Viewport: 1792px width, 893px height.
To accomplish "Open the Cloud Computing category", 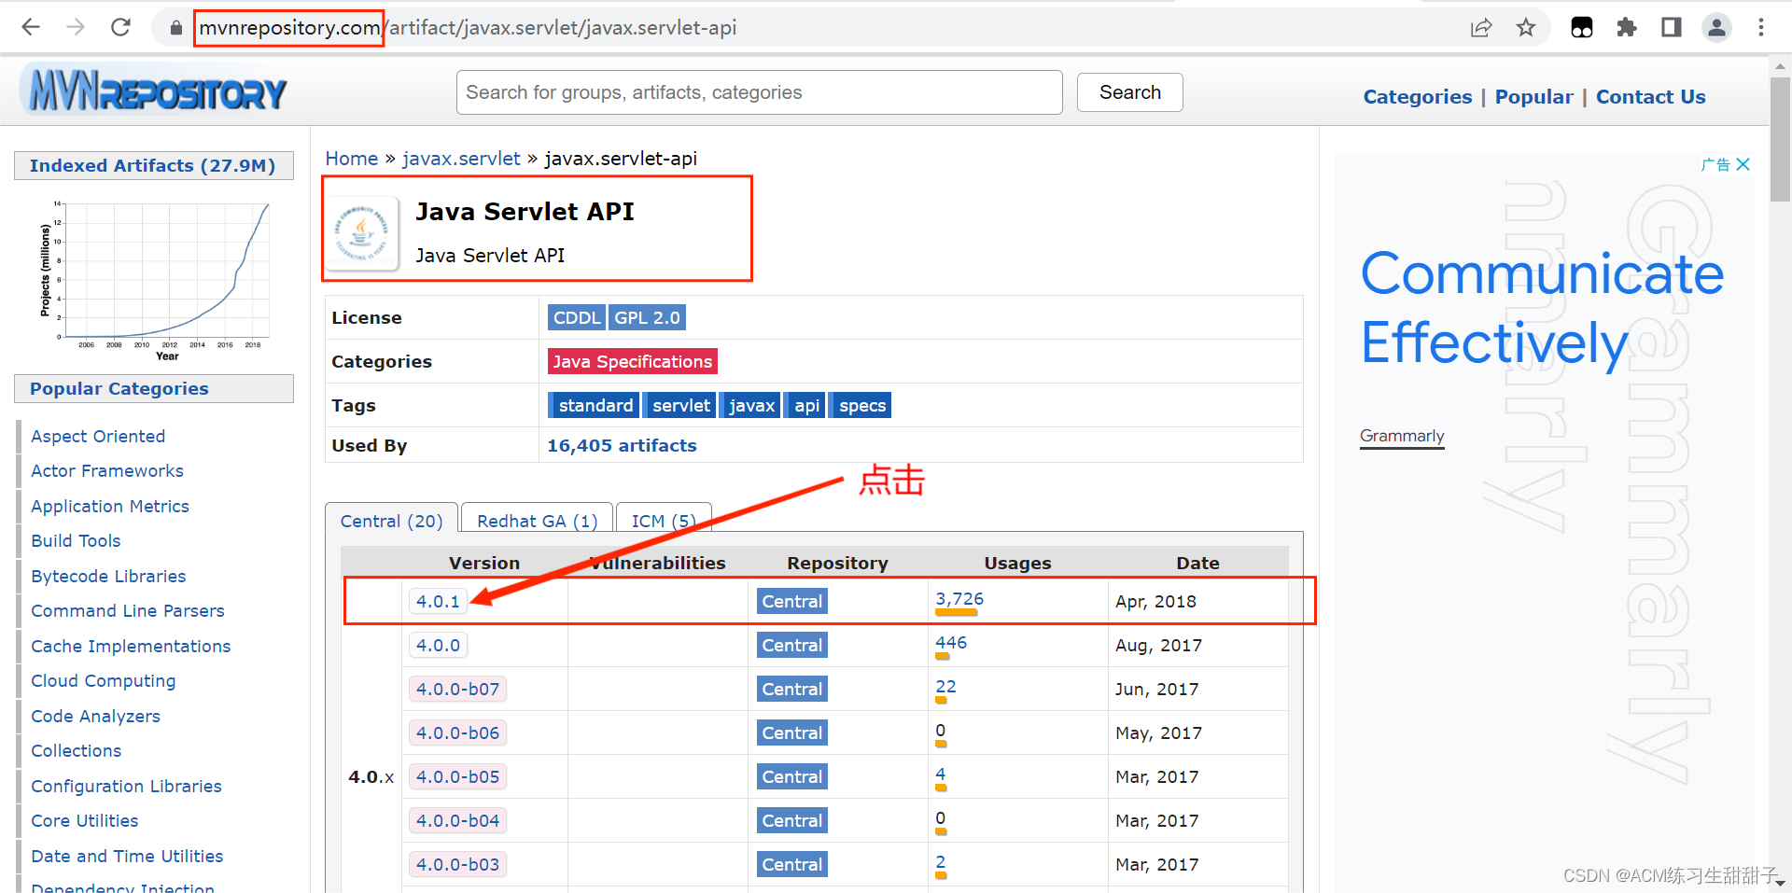I will [103, 680].
